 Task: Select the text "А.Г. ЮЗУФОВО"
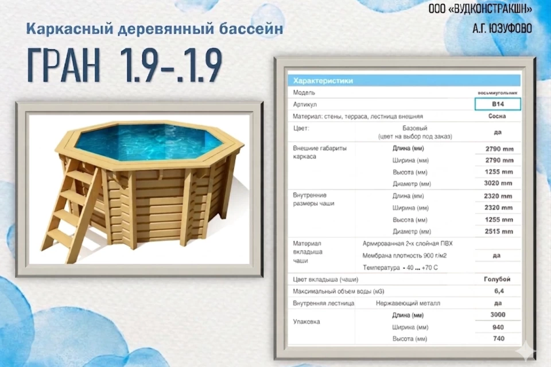point(502,29)
